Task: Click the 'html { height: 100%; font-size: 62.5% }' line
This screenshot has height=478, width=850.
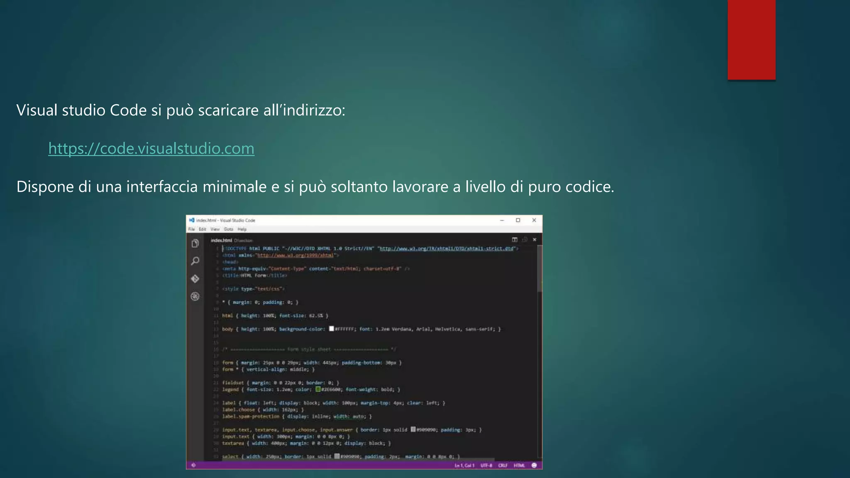Action: click(x=275, y=316)
